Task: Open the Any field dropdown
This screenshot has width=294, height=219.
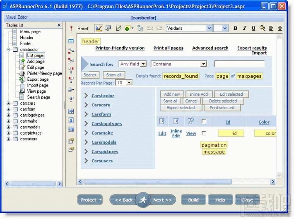Action: coord(143,64)
